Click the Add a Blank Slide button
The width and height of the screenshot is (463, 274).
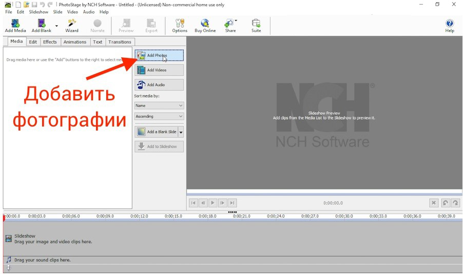(157, 132)
